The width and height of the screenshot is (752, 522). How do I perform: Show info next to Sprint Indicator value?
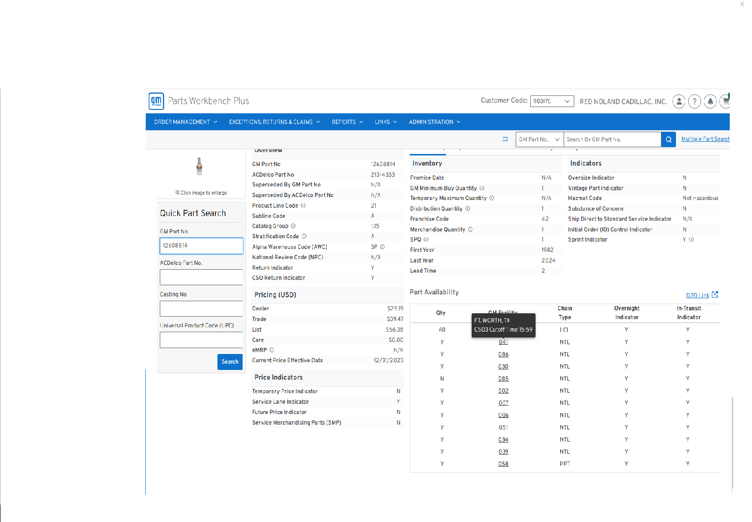[x=691, y=240]
